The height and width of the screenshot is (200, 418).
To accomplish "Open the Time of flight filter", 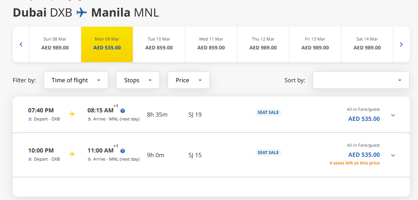I will [x=76, y=80].
